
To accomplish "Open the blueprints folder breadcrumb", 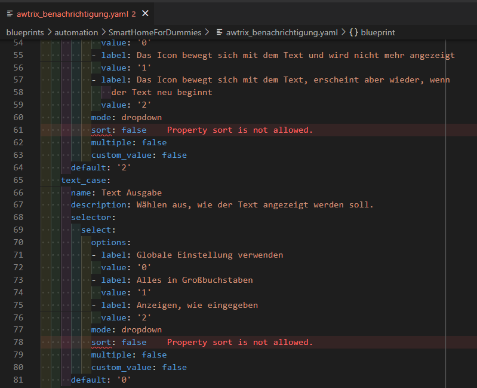I will (25, 32).
